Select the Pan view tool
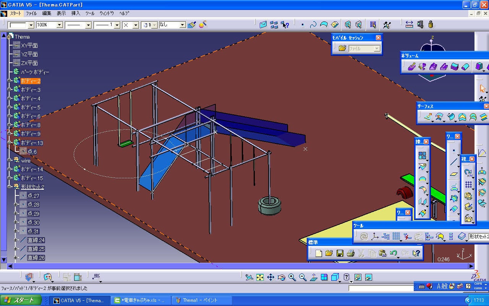489x306 pixels. (270, 277)
